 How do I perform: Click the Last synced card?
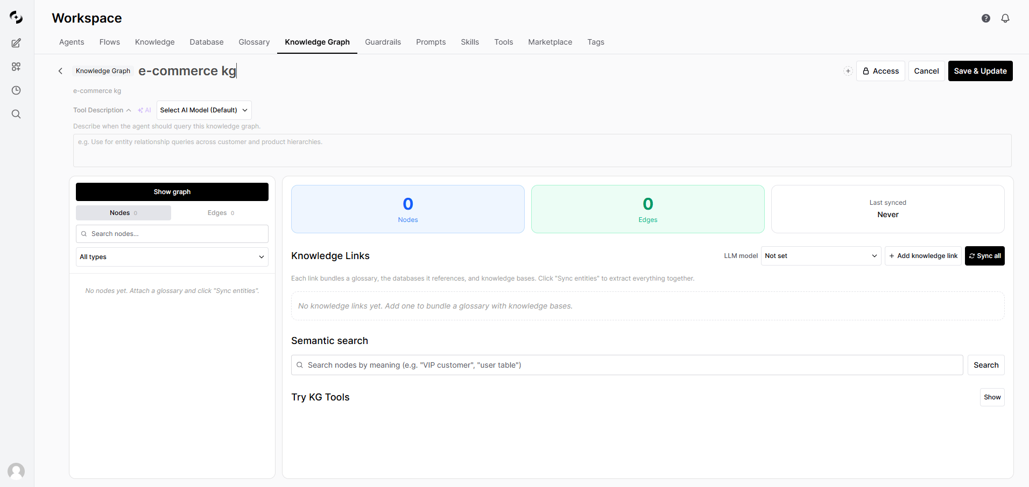point(888,209)
